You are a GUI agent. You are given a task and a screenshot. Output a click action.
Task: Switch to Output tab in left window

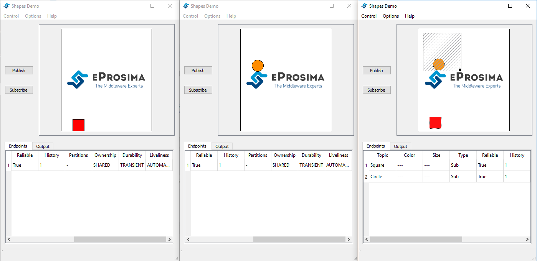(43, 146)
